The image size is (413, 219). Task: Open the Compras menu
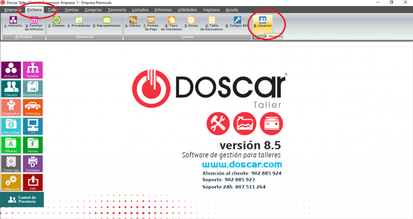tap(93, 10)
